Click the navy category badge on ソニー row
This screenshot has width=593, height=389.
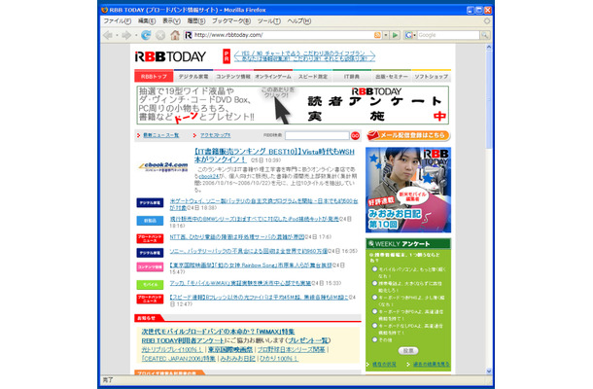click(x=150, y=253)
